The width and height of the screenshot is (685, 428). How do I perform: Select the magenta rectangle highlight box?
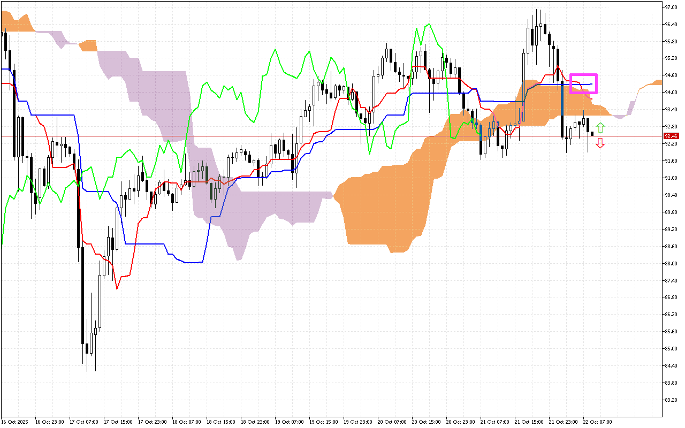(x=583, y=83)
